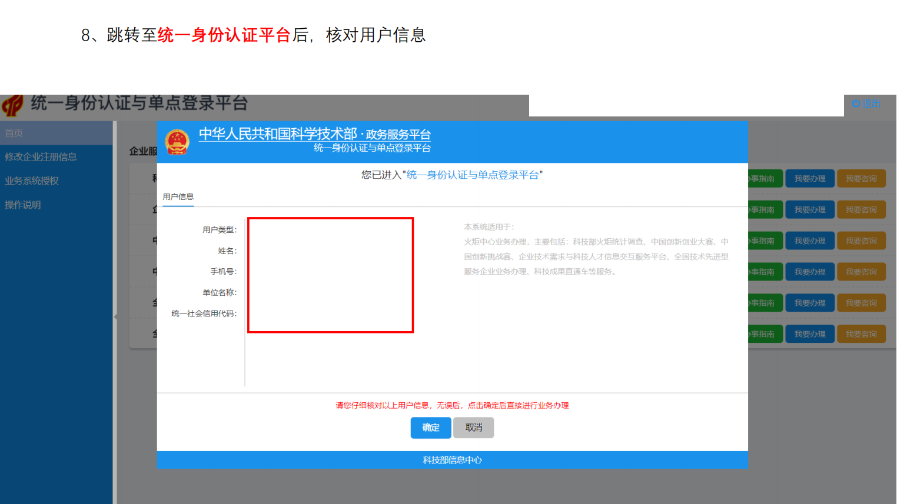Viewport: 897px width, 504px height.
Task: Open the 用户信息 tab
Action: click(178, 197)
